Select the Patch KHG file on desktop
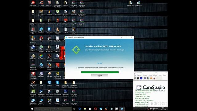 pyautogui.click(x=131, y=3)
